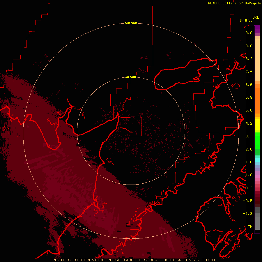Click the KAKC station identifier in the caption

point(170,260)
